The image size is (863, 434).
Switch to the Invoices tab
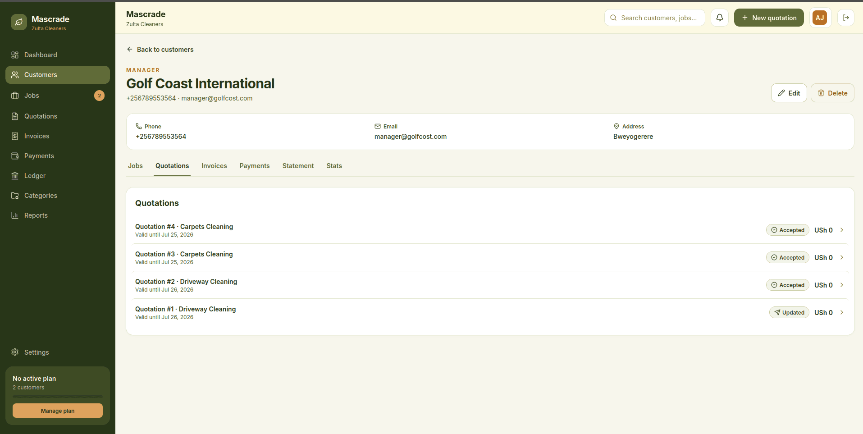coord(214,166)
